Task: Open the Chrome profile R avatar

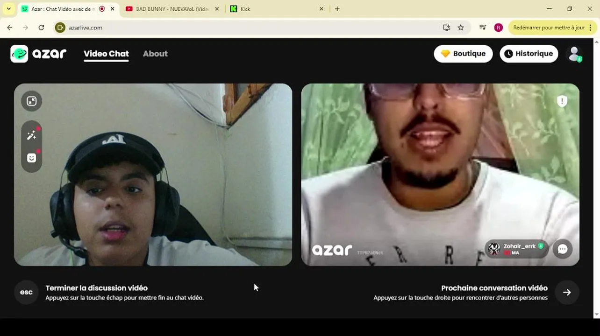Action: click(499, 28)
